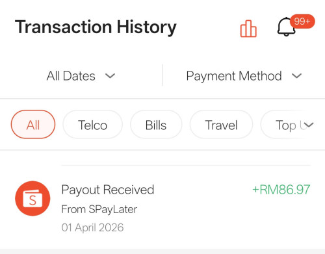
Task: Tap the divider between date and payment filters
Action: coord(162,75)
